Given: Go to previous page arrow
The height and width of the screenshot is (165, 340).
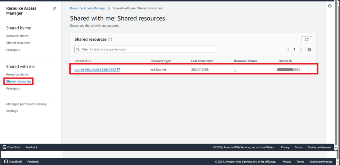Looking at the screenshot, I should (x=288, y=50).
